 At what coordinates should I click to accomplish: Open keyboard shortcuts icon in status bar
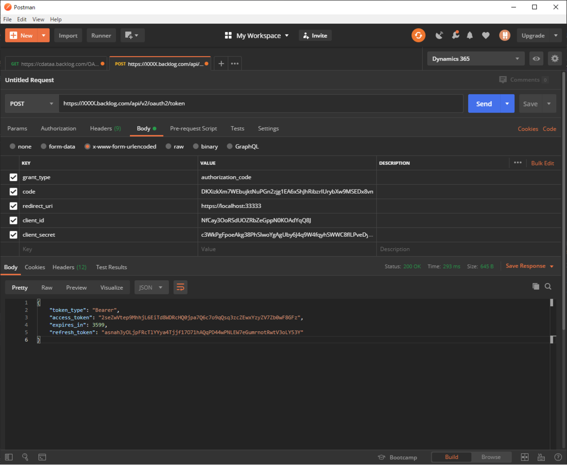point(541,457)
